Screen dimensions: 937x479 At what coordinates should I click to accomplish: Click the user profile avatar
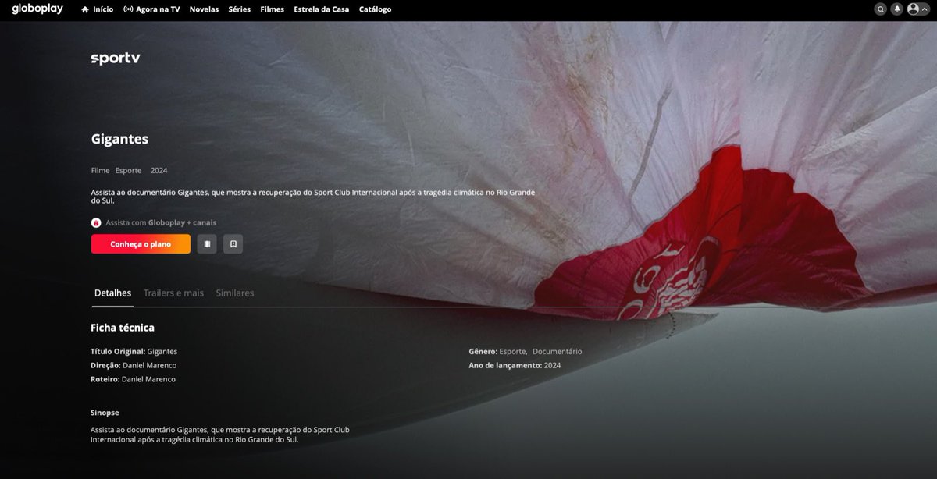coord(913,9)
